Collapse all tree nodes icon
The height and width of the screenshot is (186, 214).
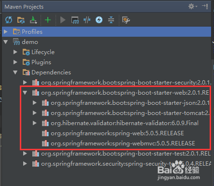(111, 20)
